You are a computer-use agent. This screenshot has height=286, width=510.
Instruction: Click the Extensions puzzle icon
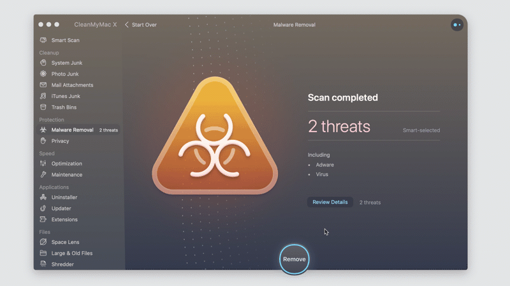[43, 219]
